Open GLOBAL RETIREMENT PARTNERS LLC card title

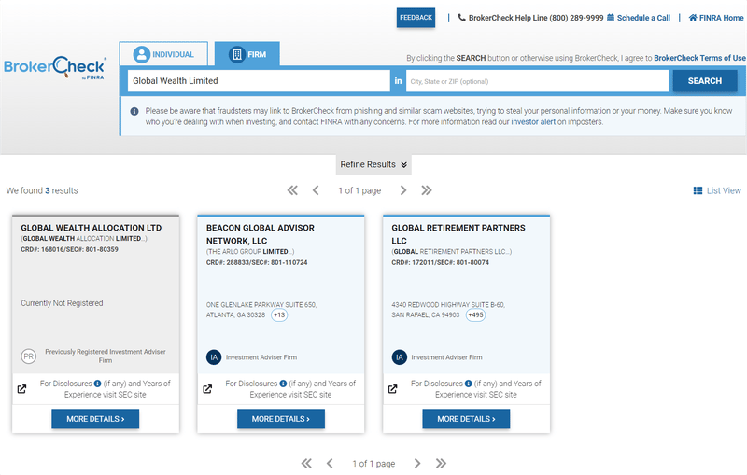click(458, 234)
